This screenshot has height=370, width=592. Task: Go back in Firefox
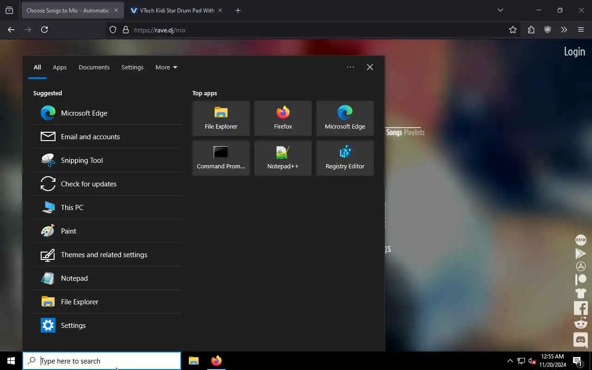11,30
